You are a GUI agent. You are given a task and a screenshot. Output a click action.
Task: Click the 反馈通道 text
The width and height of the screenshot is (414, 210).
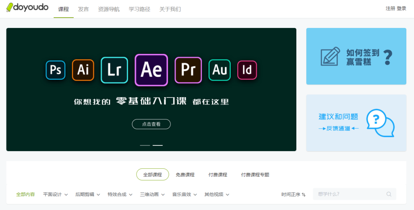tap(338, 128)
